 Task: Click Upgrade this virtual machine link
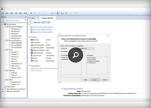(x=42, y=32)
